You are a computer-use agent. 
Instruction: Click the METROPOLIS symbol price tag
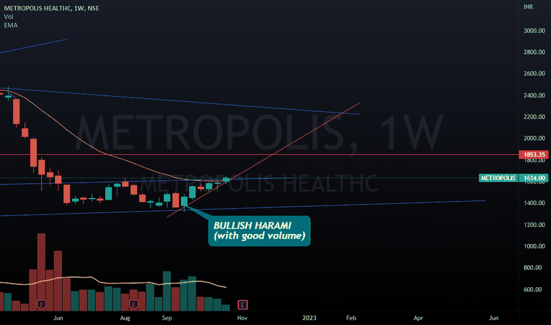pyautogui.click(x=498, y=178)
